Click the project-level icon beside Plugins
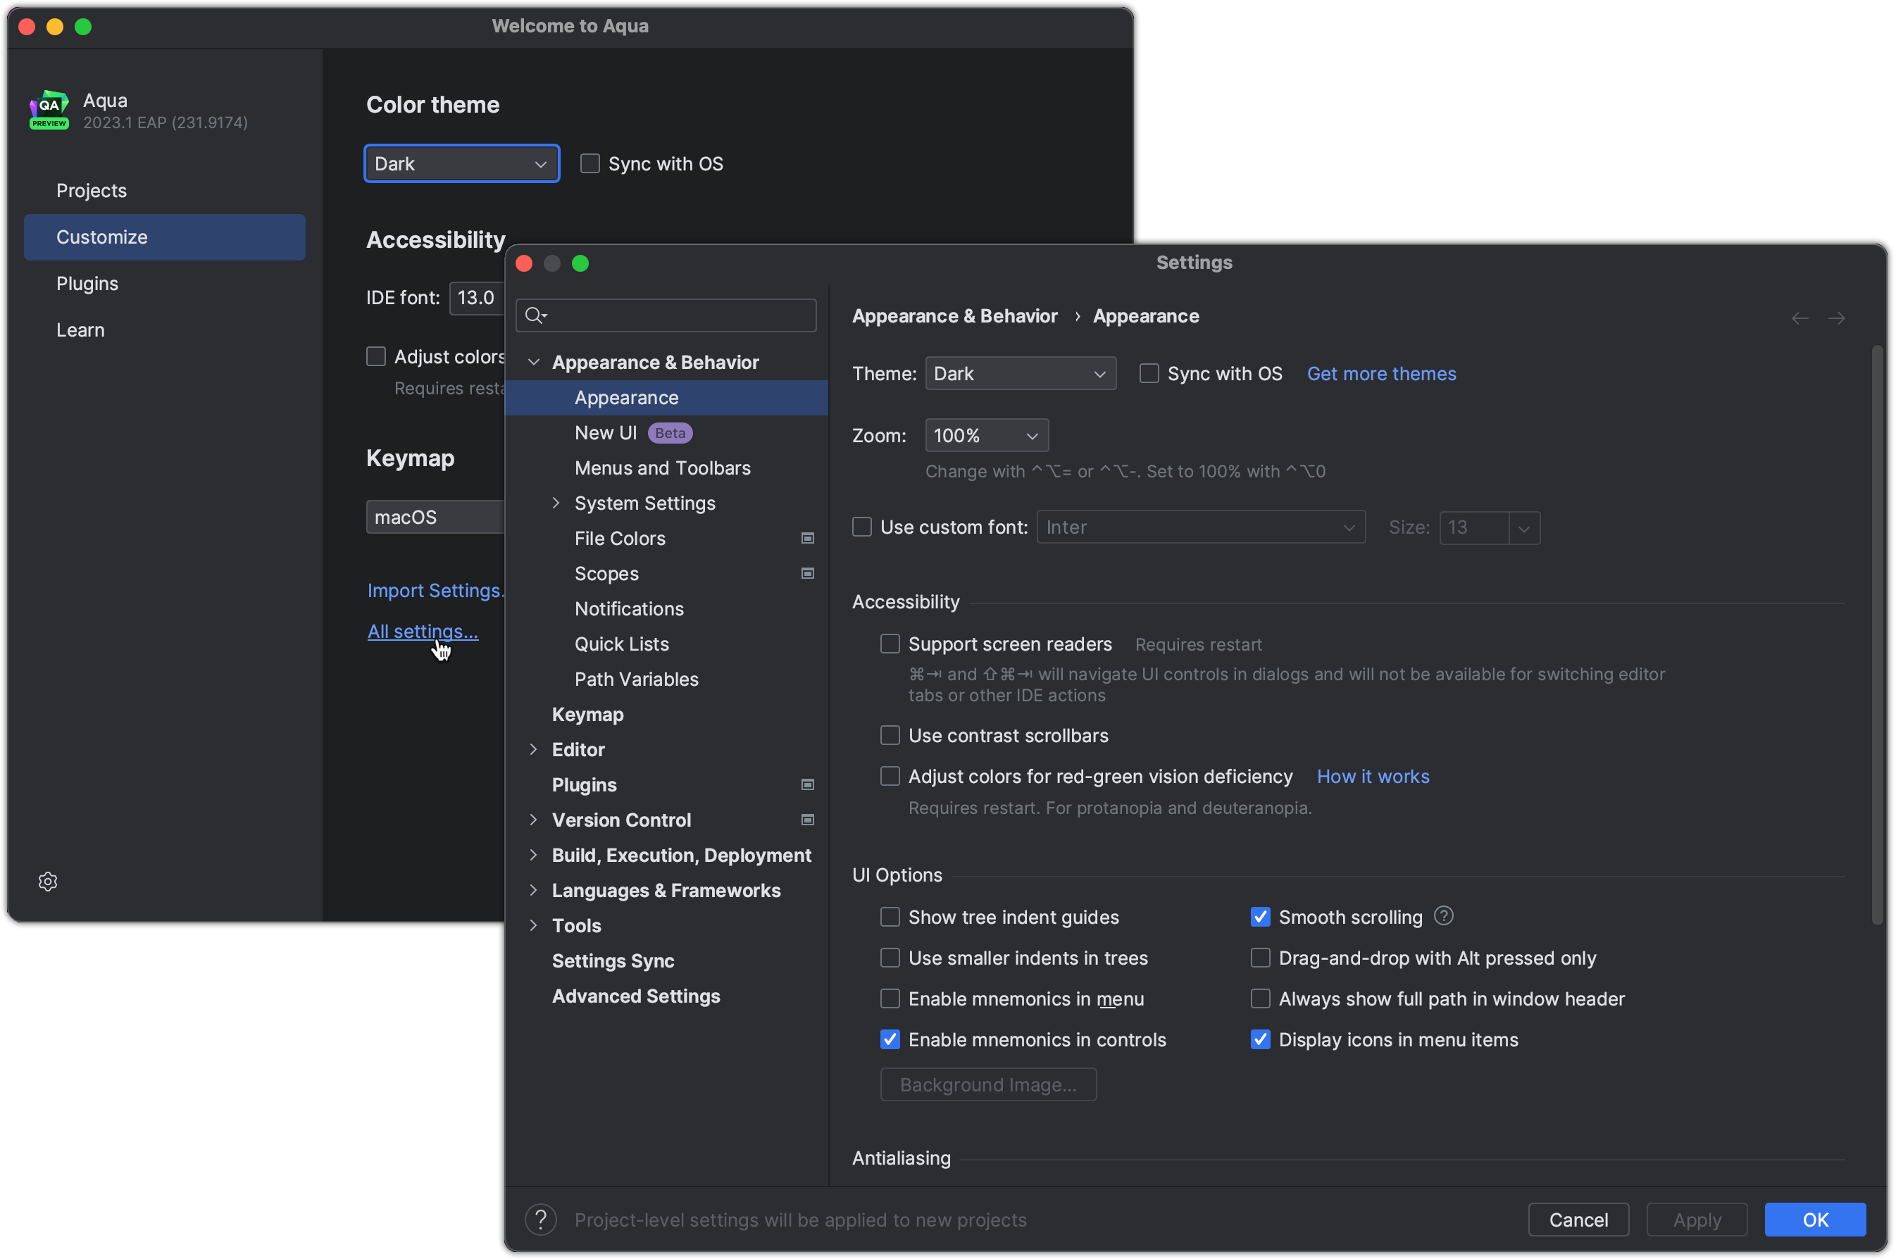The height and width of the screenshot is (1259, 1896). pos(808,784)
